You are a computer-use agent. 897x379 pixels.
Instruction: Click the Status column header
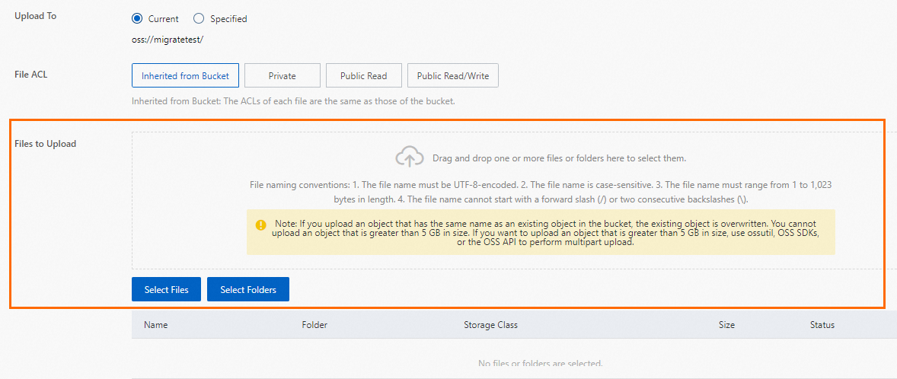coord(822,325)
